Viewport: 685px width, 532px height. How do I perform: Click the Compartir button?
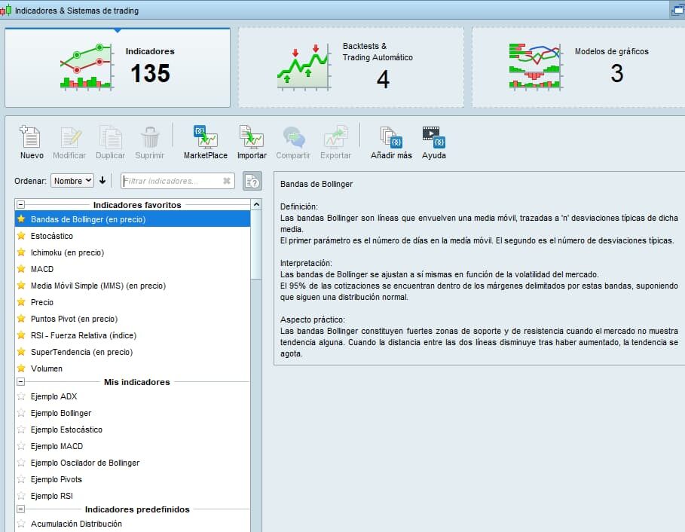293,142
